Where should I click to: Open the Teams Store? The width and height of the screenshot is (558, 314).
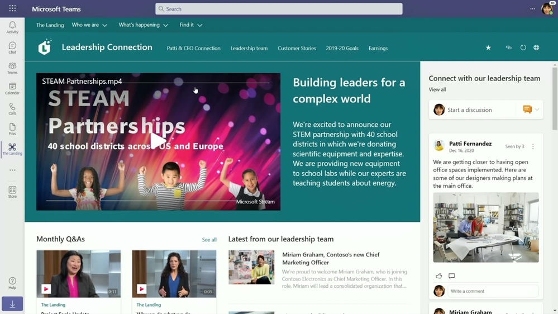(x=12, y=192)
